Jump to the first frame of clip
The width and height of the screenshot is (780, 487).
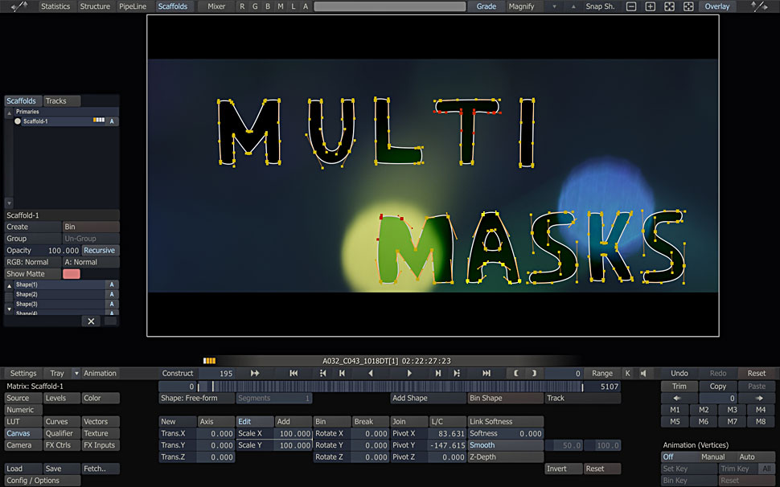coord(294,373)
